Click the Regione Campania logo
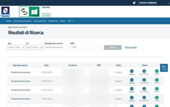The height and width of the screenshot is (107, 170). pyautogui.click(x=5, y=12)
